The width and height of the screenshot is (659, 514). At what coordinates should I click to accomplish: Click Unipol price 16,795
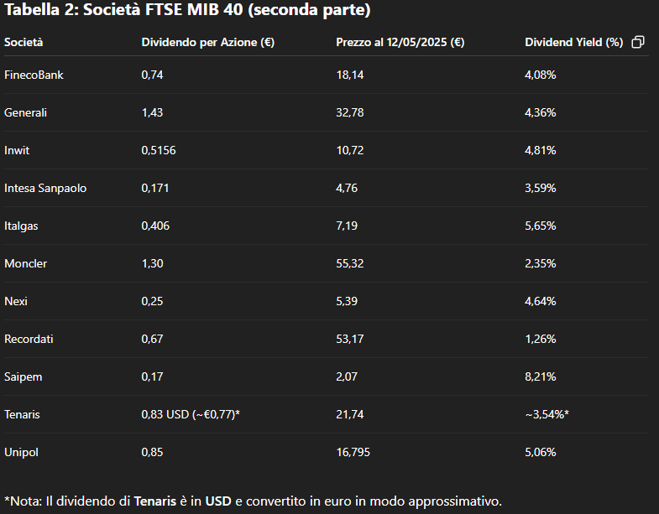pos(353,452)
